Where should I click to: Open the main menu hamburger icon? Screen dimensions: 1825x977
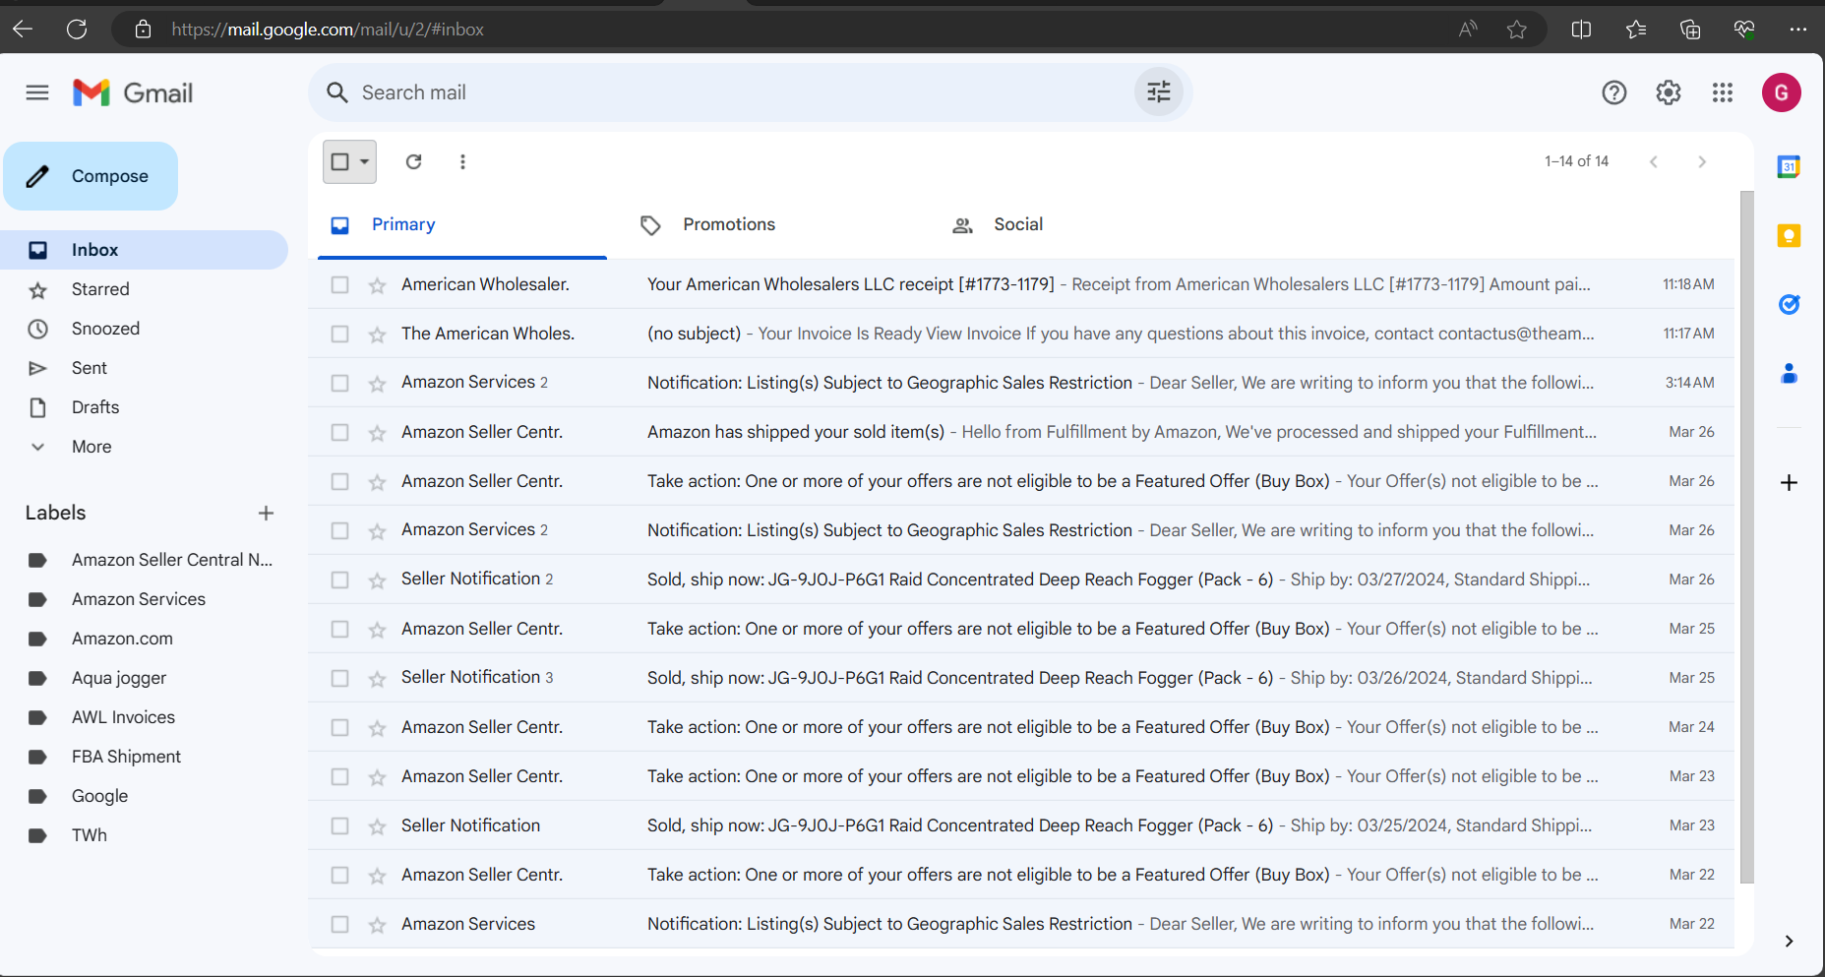[x=37, y=92]
